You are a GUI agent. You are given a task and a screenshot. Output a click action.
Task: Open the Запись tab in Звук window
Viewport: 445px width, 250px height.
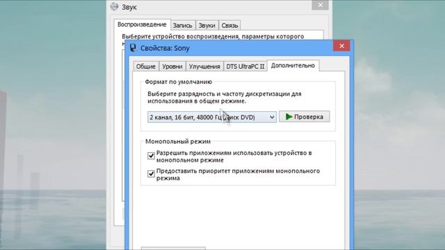182,26
